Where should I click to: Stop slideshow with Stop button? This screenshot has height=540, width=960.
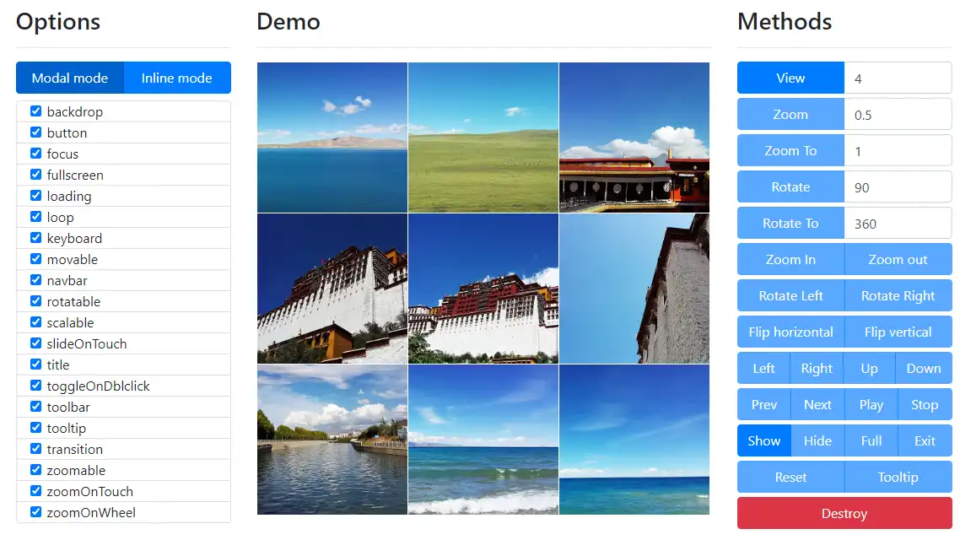click(925, 405)
